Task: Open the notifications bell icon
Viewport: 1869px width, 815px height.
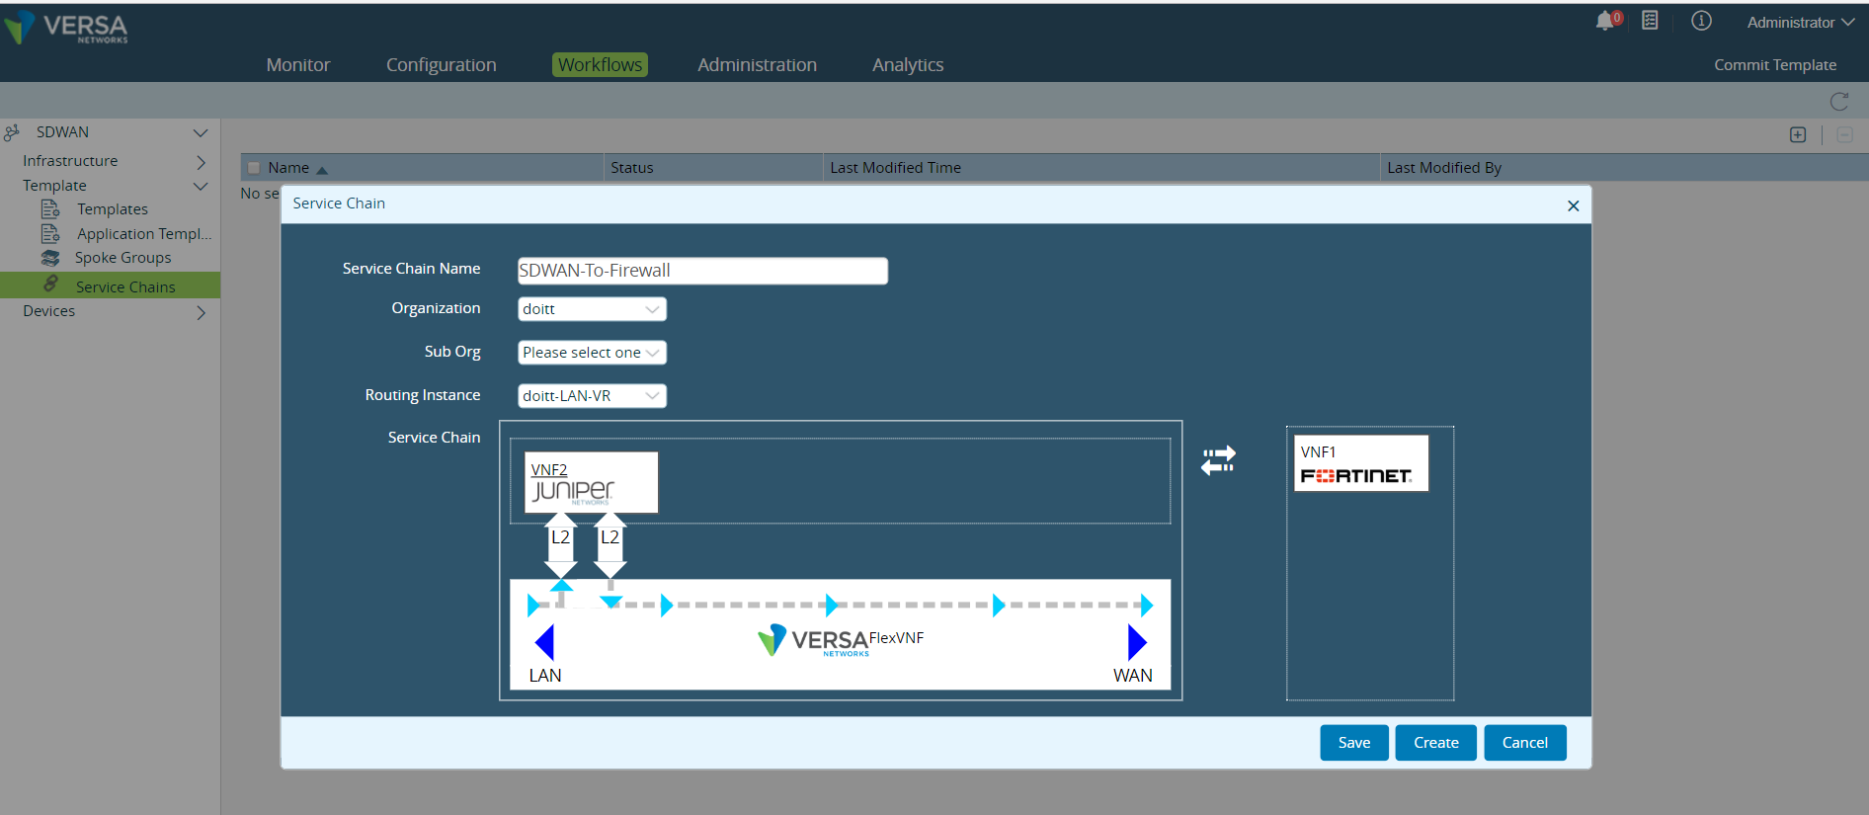Action: pos(1607,21)
